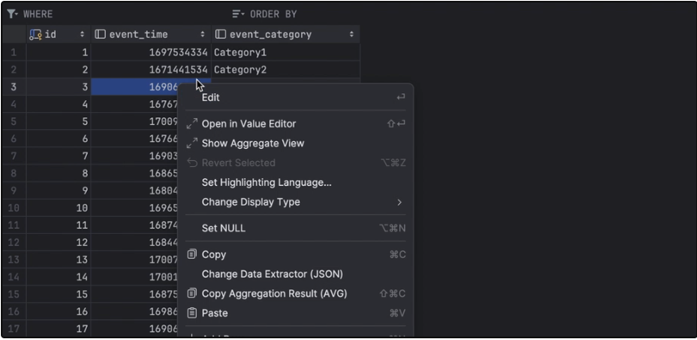
Task: Choose Edit from the context menu
Action: [295, 98]
